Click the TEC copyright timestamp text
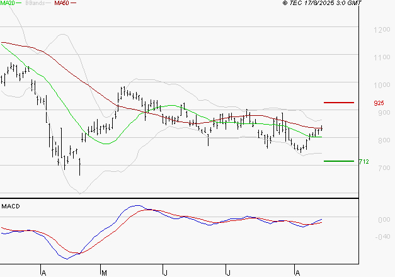395x277 pixels. pyautogui.click(x=323, y=4)
